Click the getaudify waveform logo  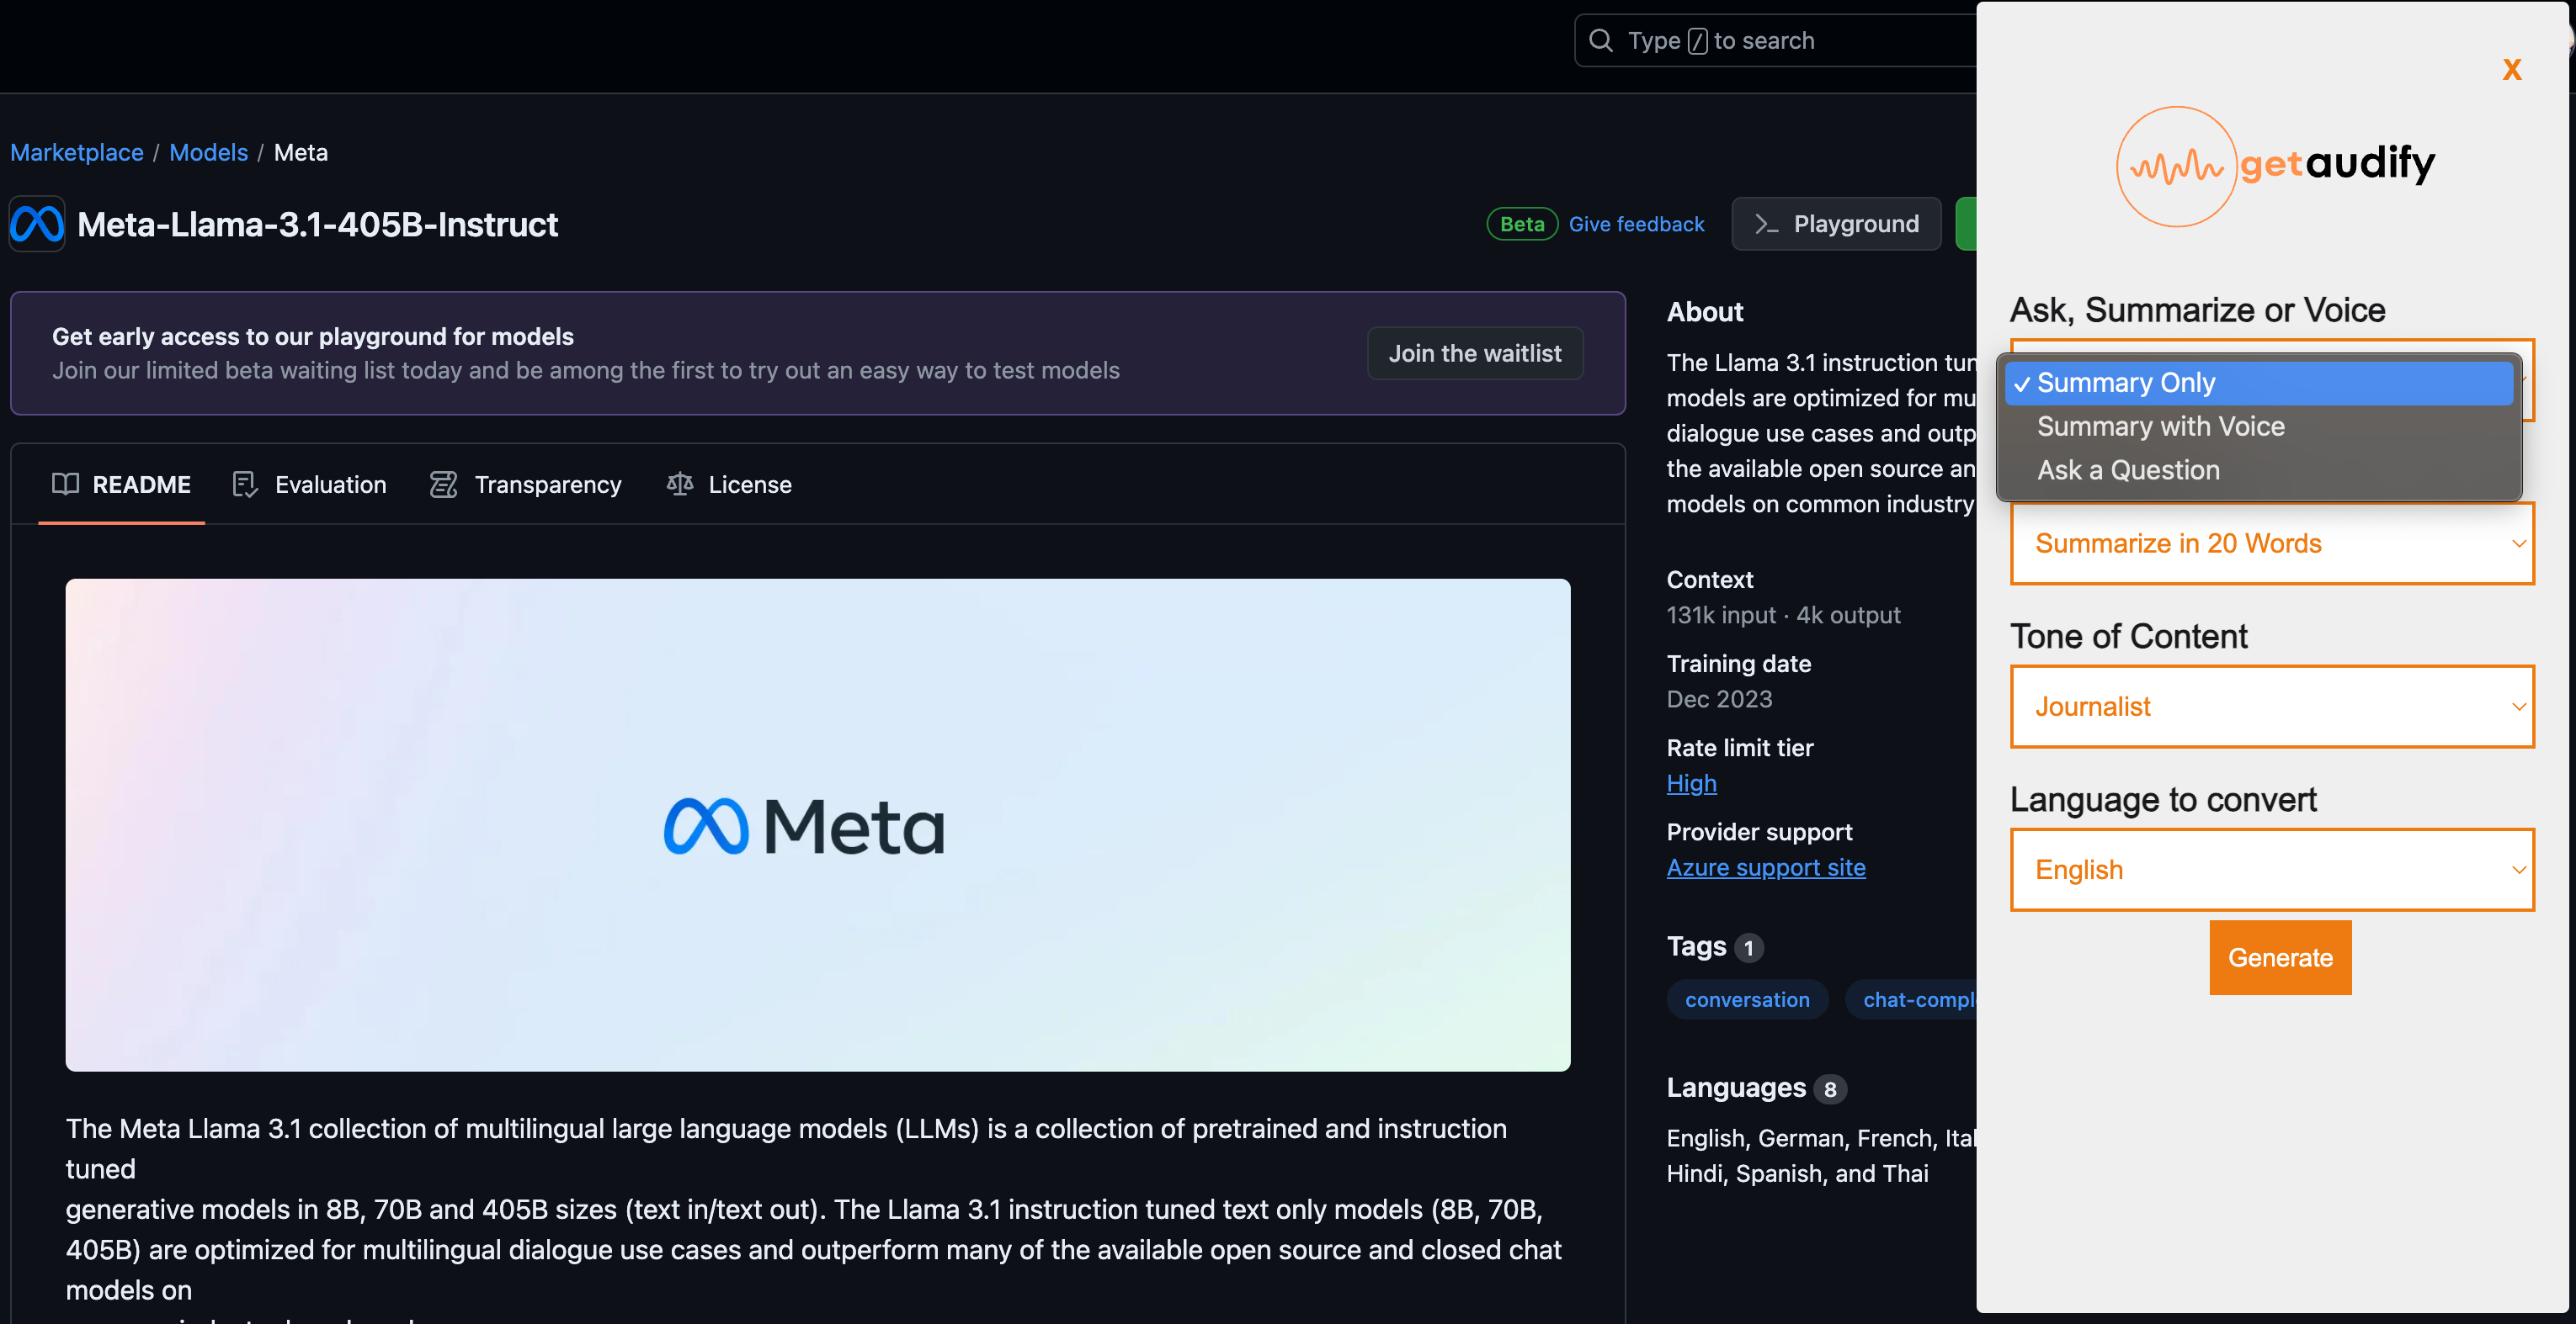coord(2176,167)
